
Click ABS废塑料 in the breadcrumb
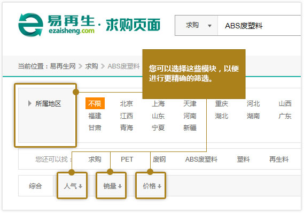point(123,66)
